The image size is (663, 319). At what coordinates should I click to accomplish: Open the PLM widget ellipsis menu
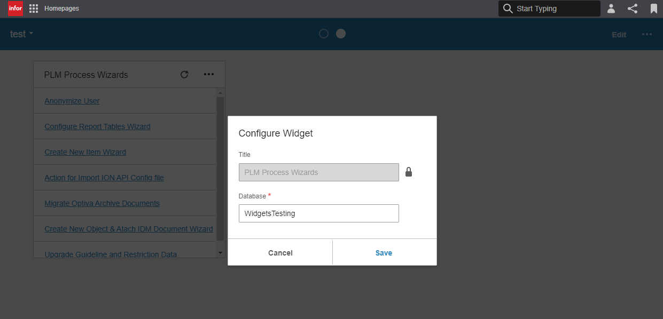(208, 74)
